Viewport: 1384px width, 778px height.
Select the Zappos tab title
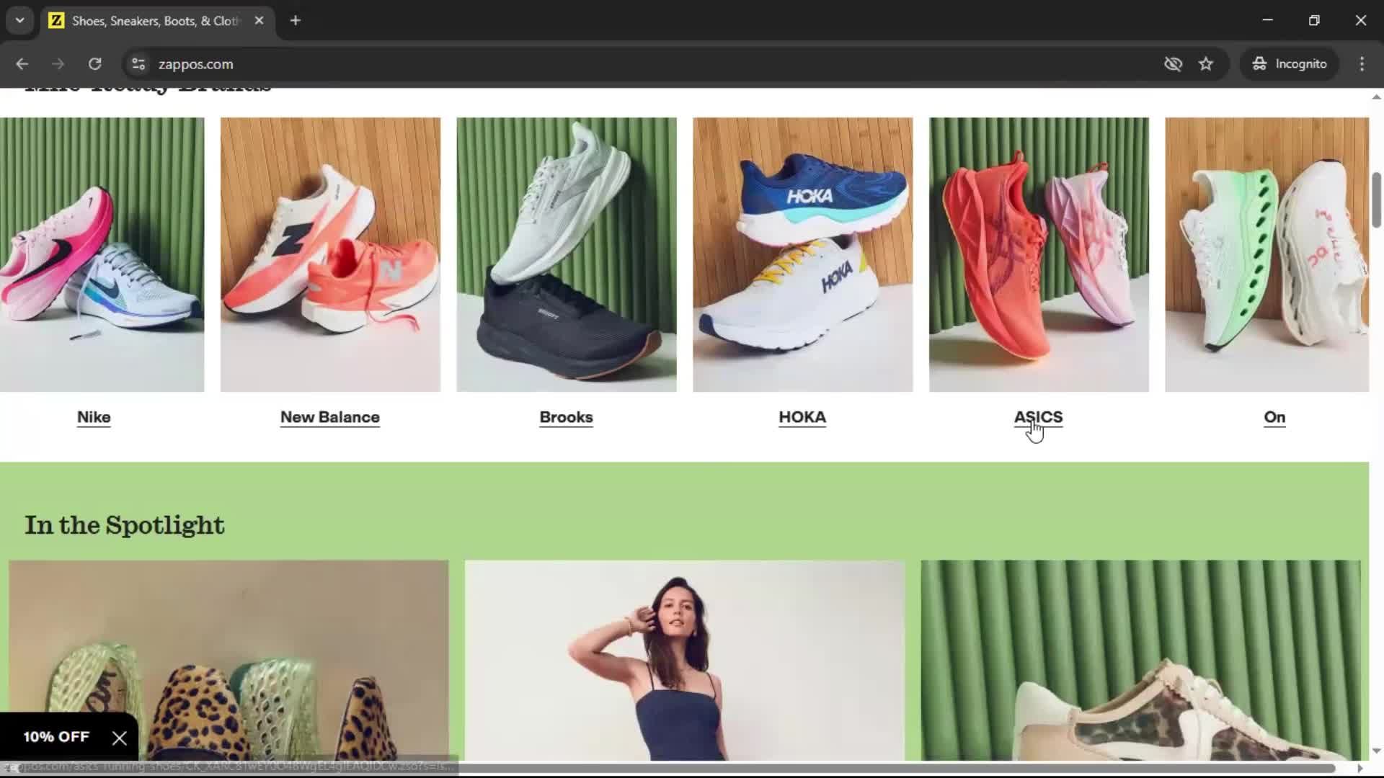[155, 21]
